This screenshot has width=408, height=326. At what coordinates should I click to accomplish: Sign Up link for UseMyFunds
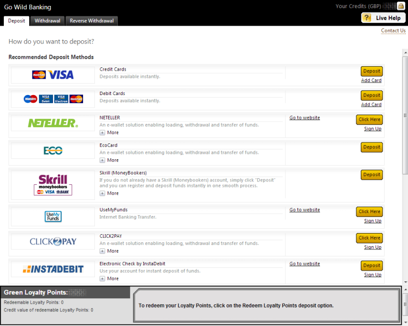pos(373,221)
